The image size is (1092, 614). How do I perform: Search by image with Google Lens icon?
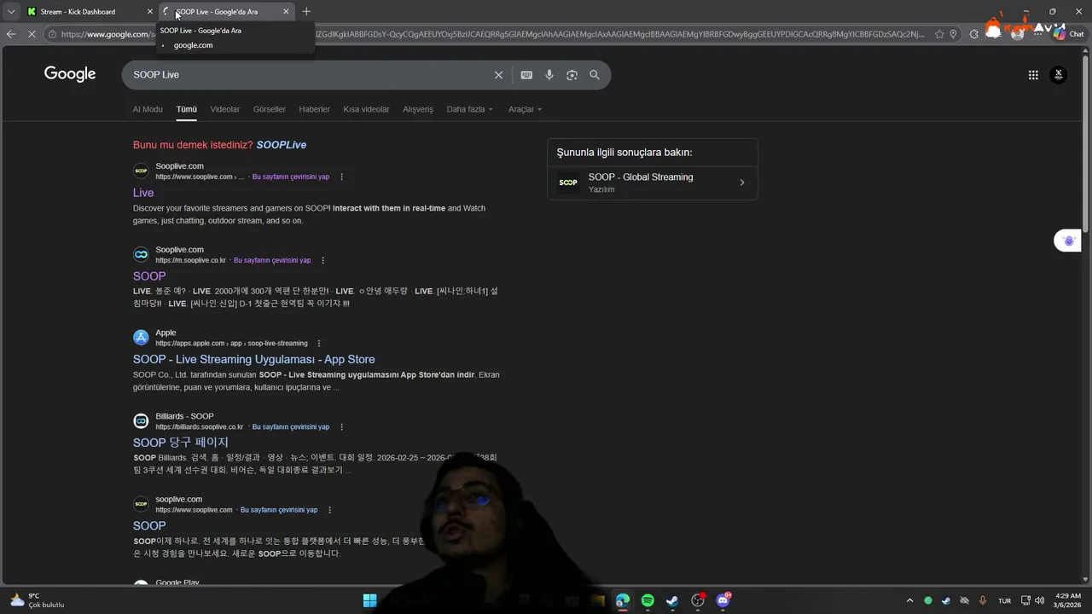point(572,75)
